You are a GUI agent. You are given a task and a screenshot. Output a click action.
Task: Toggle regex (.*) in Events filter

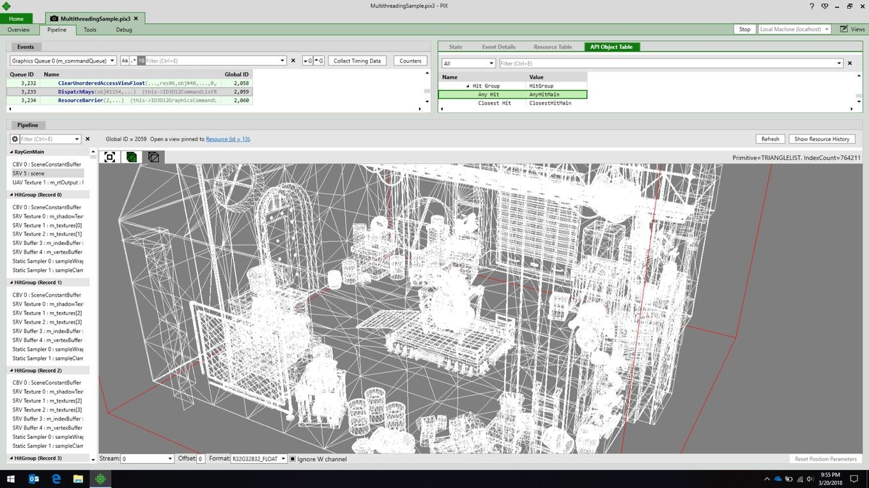click(134, 61)
